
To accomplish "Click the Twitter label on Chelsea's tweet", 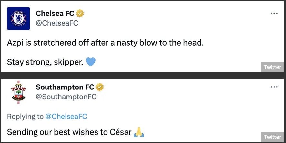I will 272,67.
